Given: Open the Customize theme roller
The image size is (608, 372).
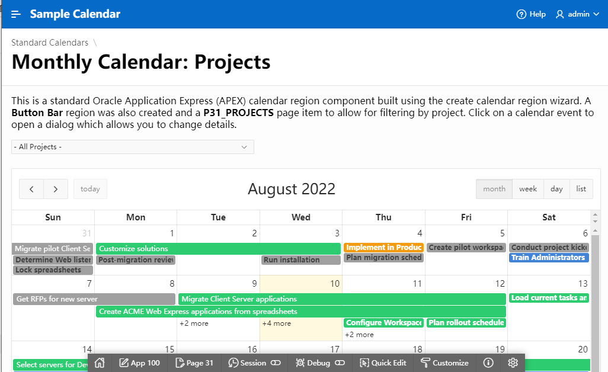Looking at the screenshot, I should coord(444,363).
